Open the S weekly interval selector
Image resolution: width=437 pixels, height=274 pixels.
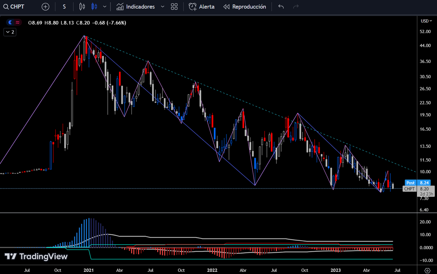[x=64, y=7]
